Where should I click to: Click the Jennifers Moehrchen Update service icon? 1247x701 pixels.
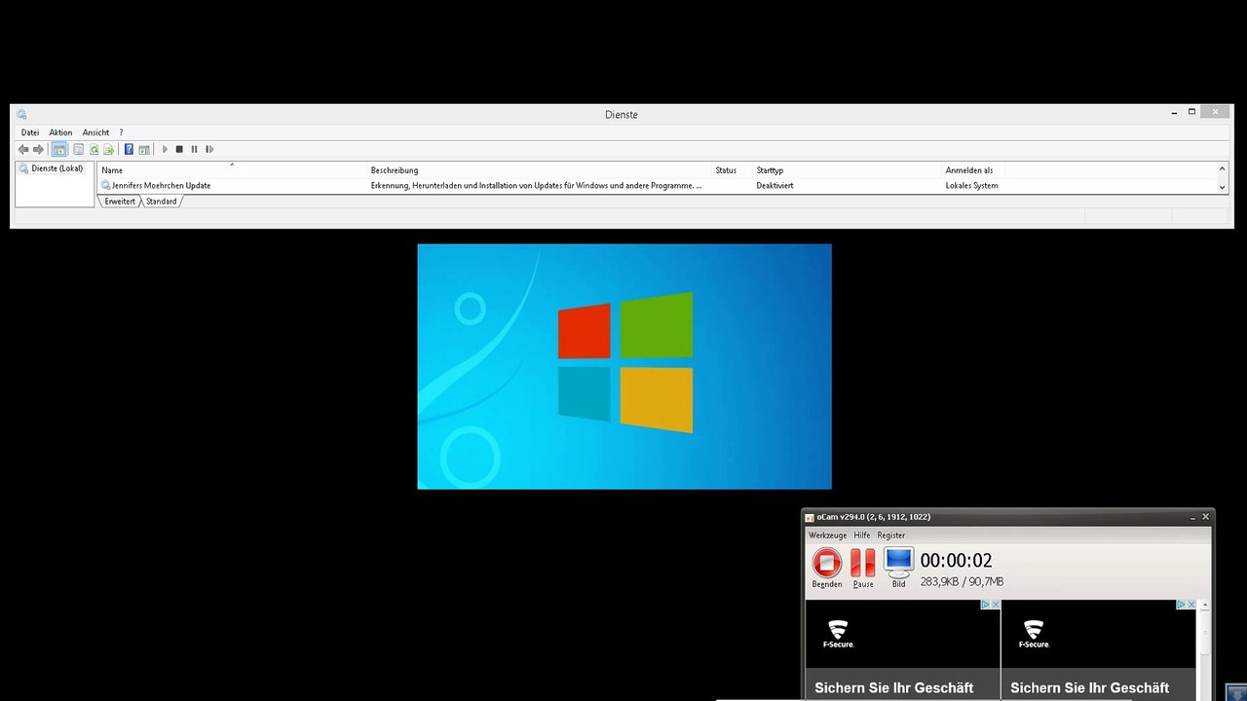(106, 185)
